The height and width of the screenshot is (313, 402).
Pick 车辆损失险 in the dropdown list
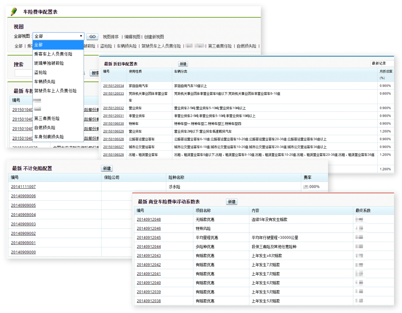58,81
